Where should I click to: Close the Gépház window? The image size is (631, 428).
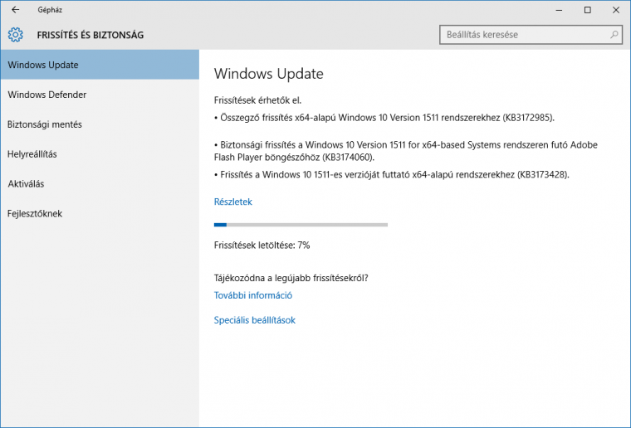coord(616,10)
